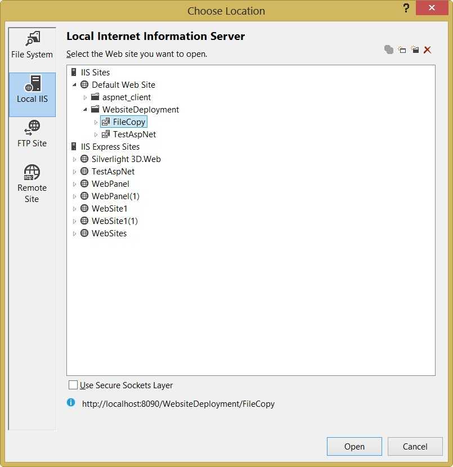The width and height of the screenshot is (453, 467).
Task: Expand the Silverlight 3D.Web site
Action: click(x=74, y=159)
